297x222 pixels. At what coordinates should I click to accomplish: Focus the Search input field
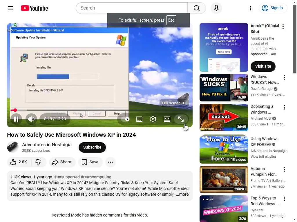pyautogui.click(x=132, y=8)
